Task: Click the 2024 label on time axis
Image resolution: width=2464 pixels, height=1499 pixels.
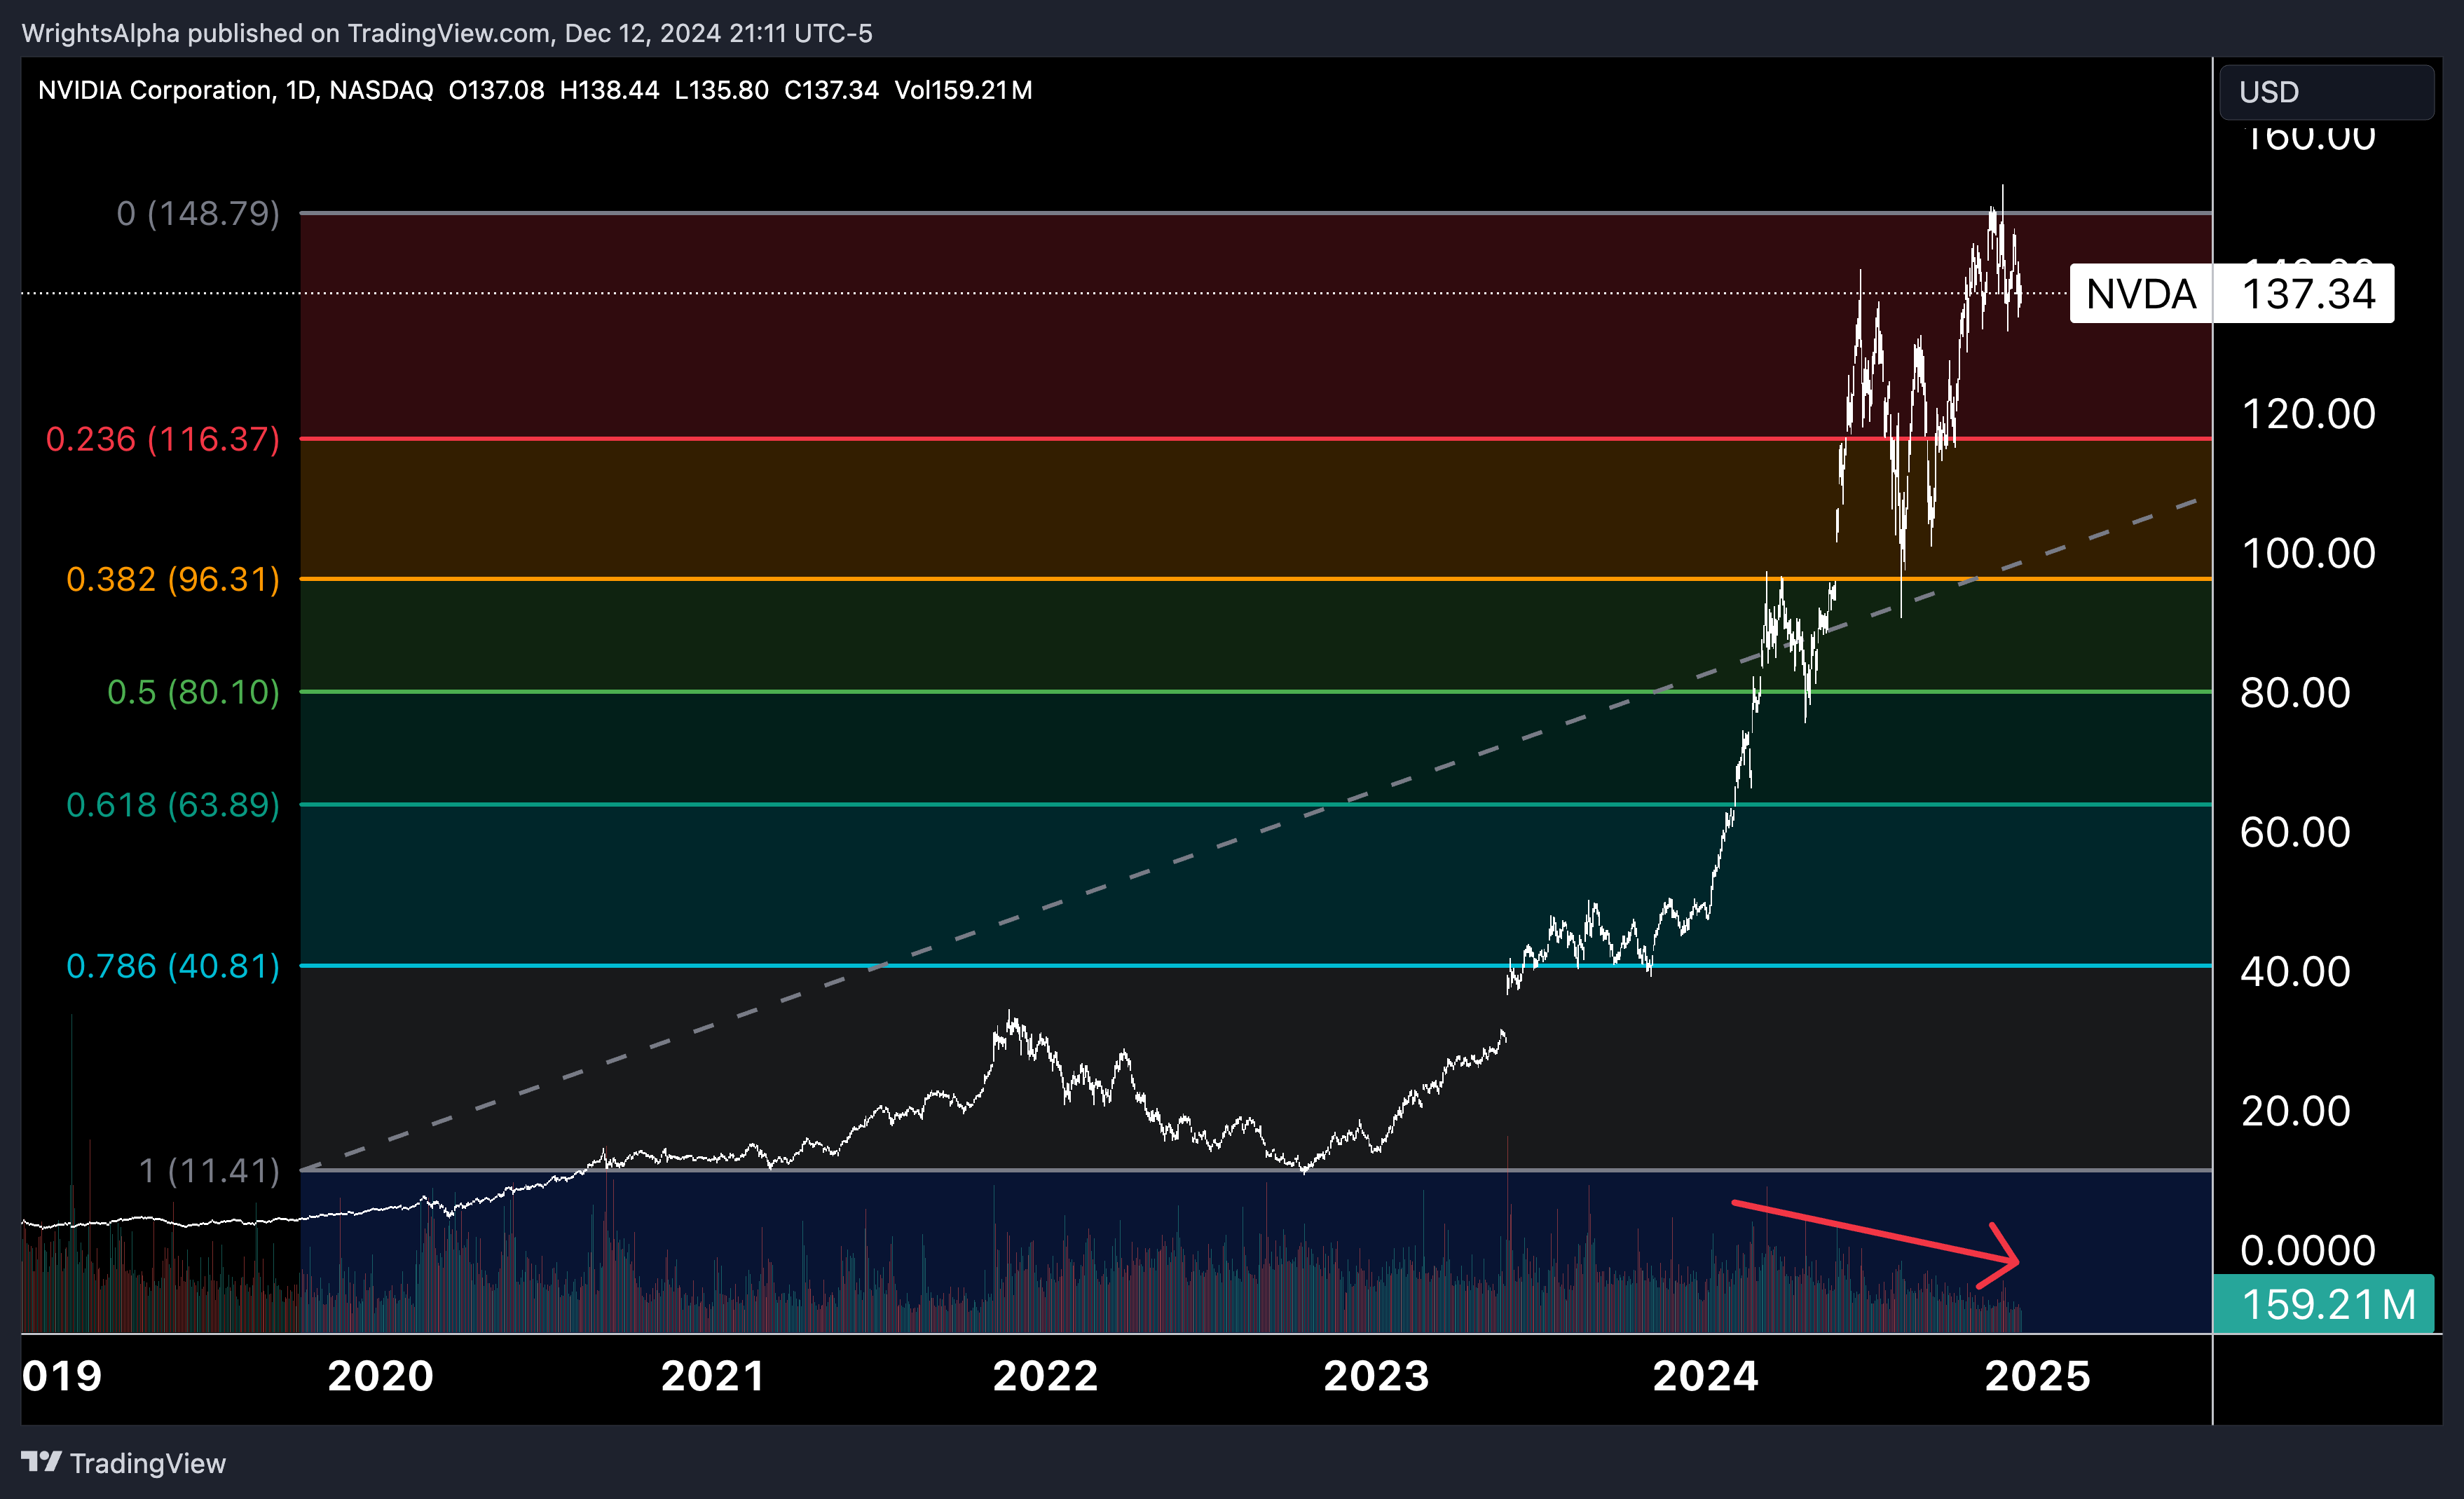Action: pyautogui.click(x=1705, y=1376)
